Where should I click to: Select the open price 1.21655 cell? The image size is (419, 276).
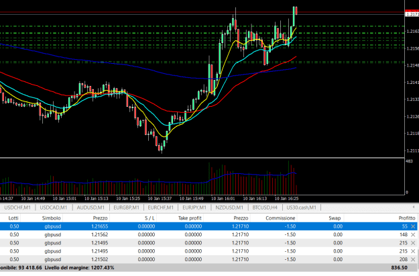(x=100, y=226)
